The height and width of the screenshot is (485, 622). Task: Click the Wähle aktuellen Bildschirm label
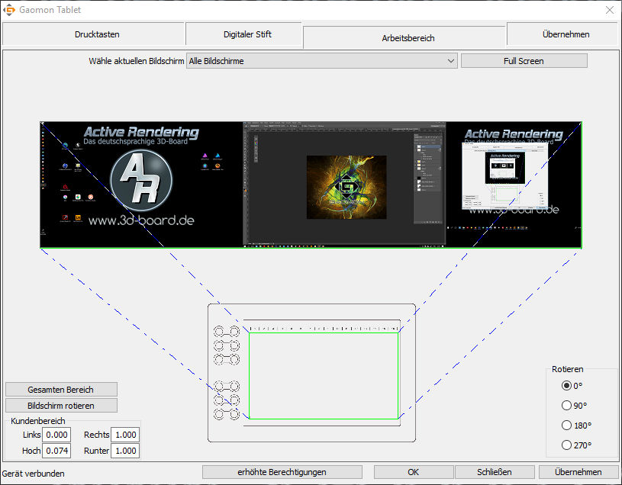[x=137, y=61]
